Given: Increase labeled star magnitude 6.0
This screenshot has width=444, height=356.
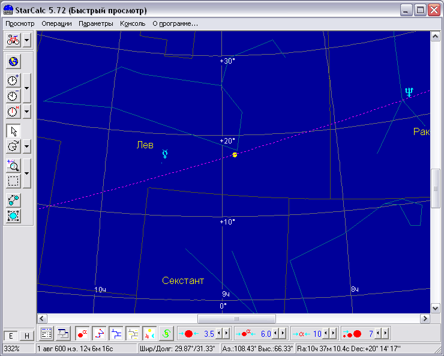Looking at the screenshot, I should click(283, 334).
